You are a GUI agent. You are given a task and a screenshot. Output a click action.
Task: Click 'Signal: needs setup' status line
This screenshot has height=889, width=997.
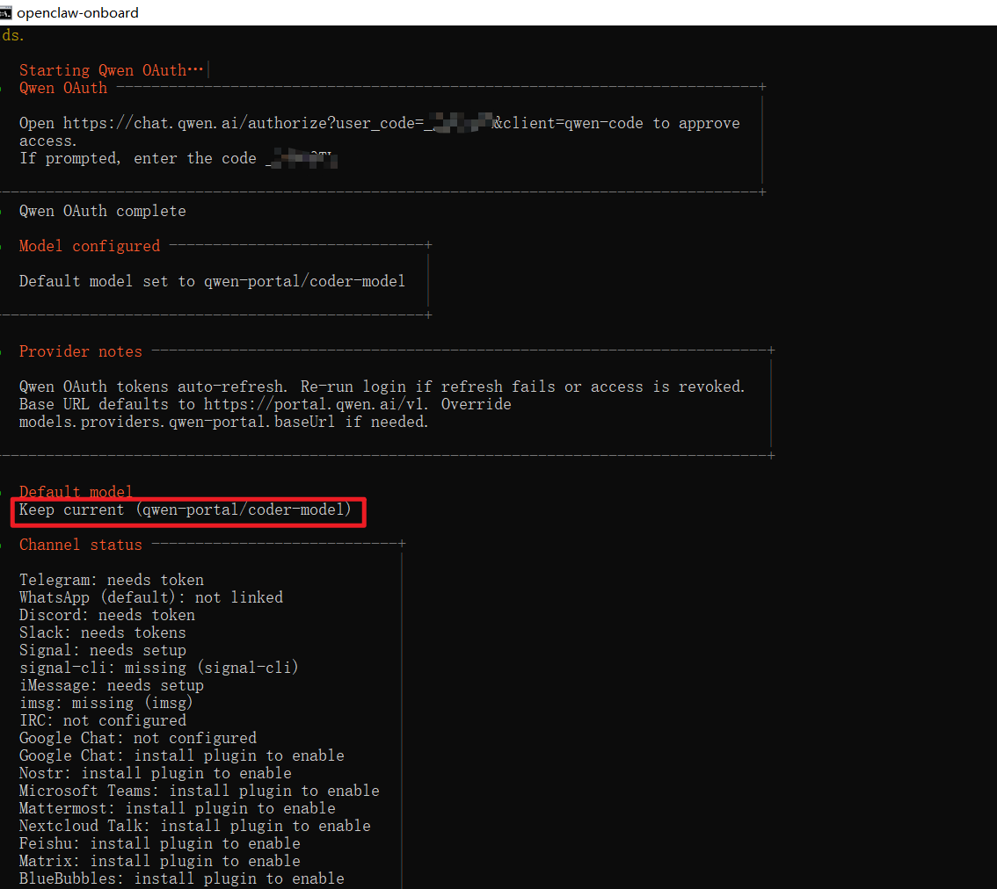click(x=102, y=650)
